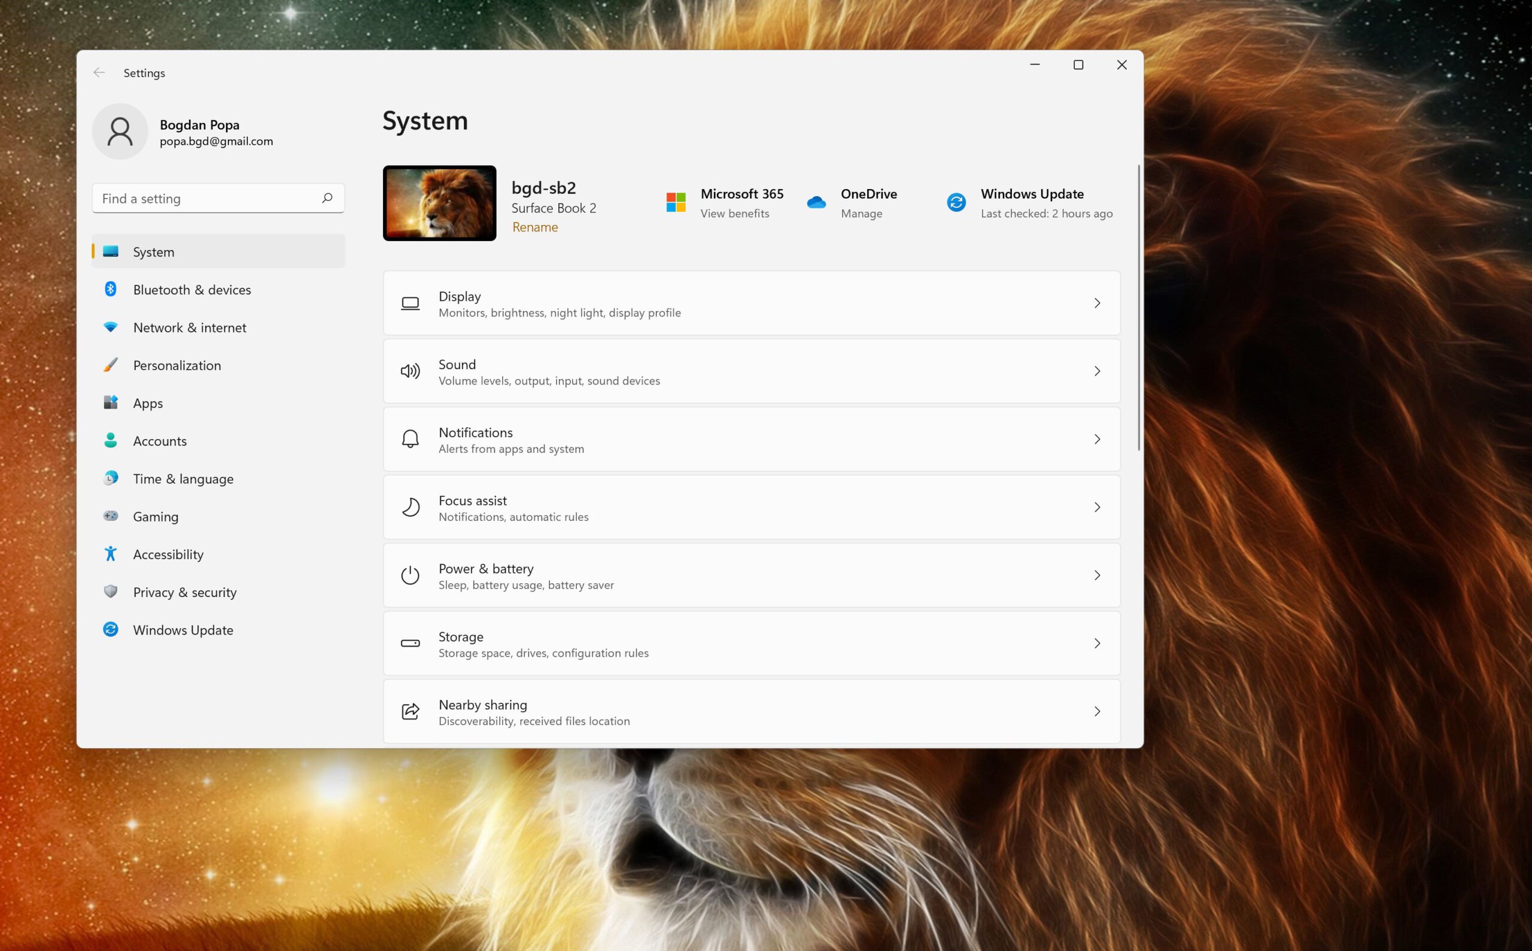Image resolution: width=1532 pixels, height=951 pixels.
Task: Go to Bluetooth & devices section
Action: pyautogui.click(x=192, y=289)
